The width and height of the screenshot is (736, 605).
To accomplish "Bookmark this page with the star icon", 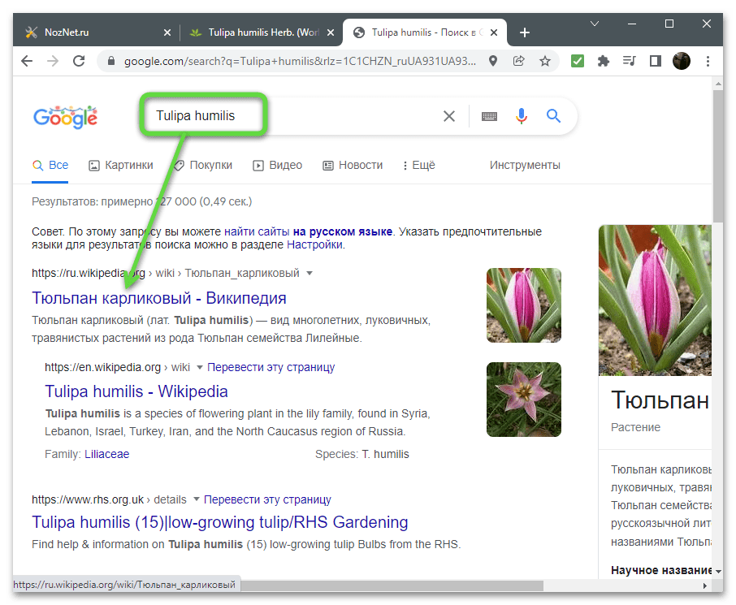I will tap(544, 61).
